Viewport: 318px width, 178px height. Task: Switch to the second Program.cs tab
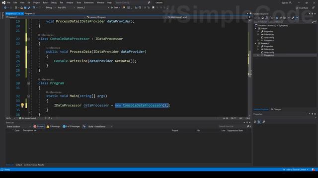30,13
